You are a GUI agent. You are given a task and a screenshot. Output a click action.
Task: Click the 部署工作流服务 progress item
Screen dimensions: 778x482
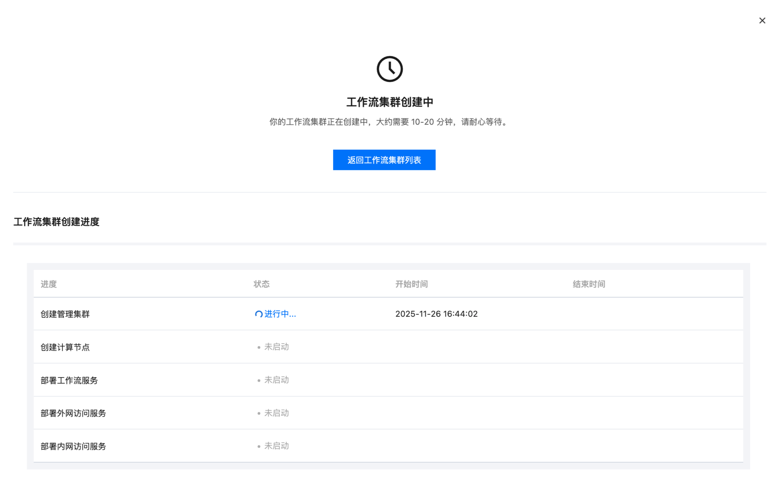click(69, 380)
